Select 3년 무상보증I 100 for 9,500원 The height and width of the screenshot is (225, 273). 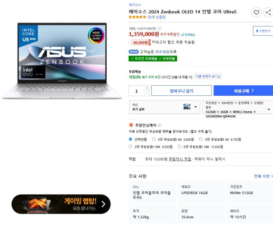pyautogui.click(x=130, y=147)
